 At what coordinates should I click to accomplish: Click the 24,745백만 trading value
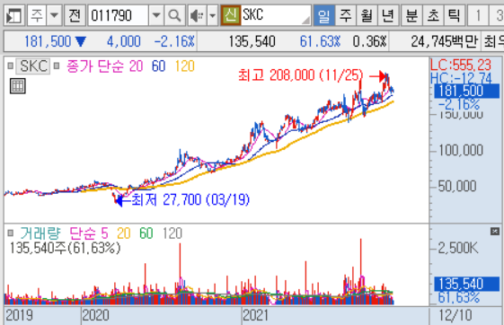444,41
